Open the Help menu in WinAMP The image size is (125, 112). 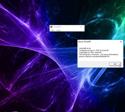(58, 30)
